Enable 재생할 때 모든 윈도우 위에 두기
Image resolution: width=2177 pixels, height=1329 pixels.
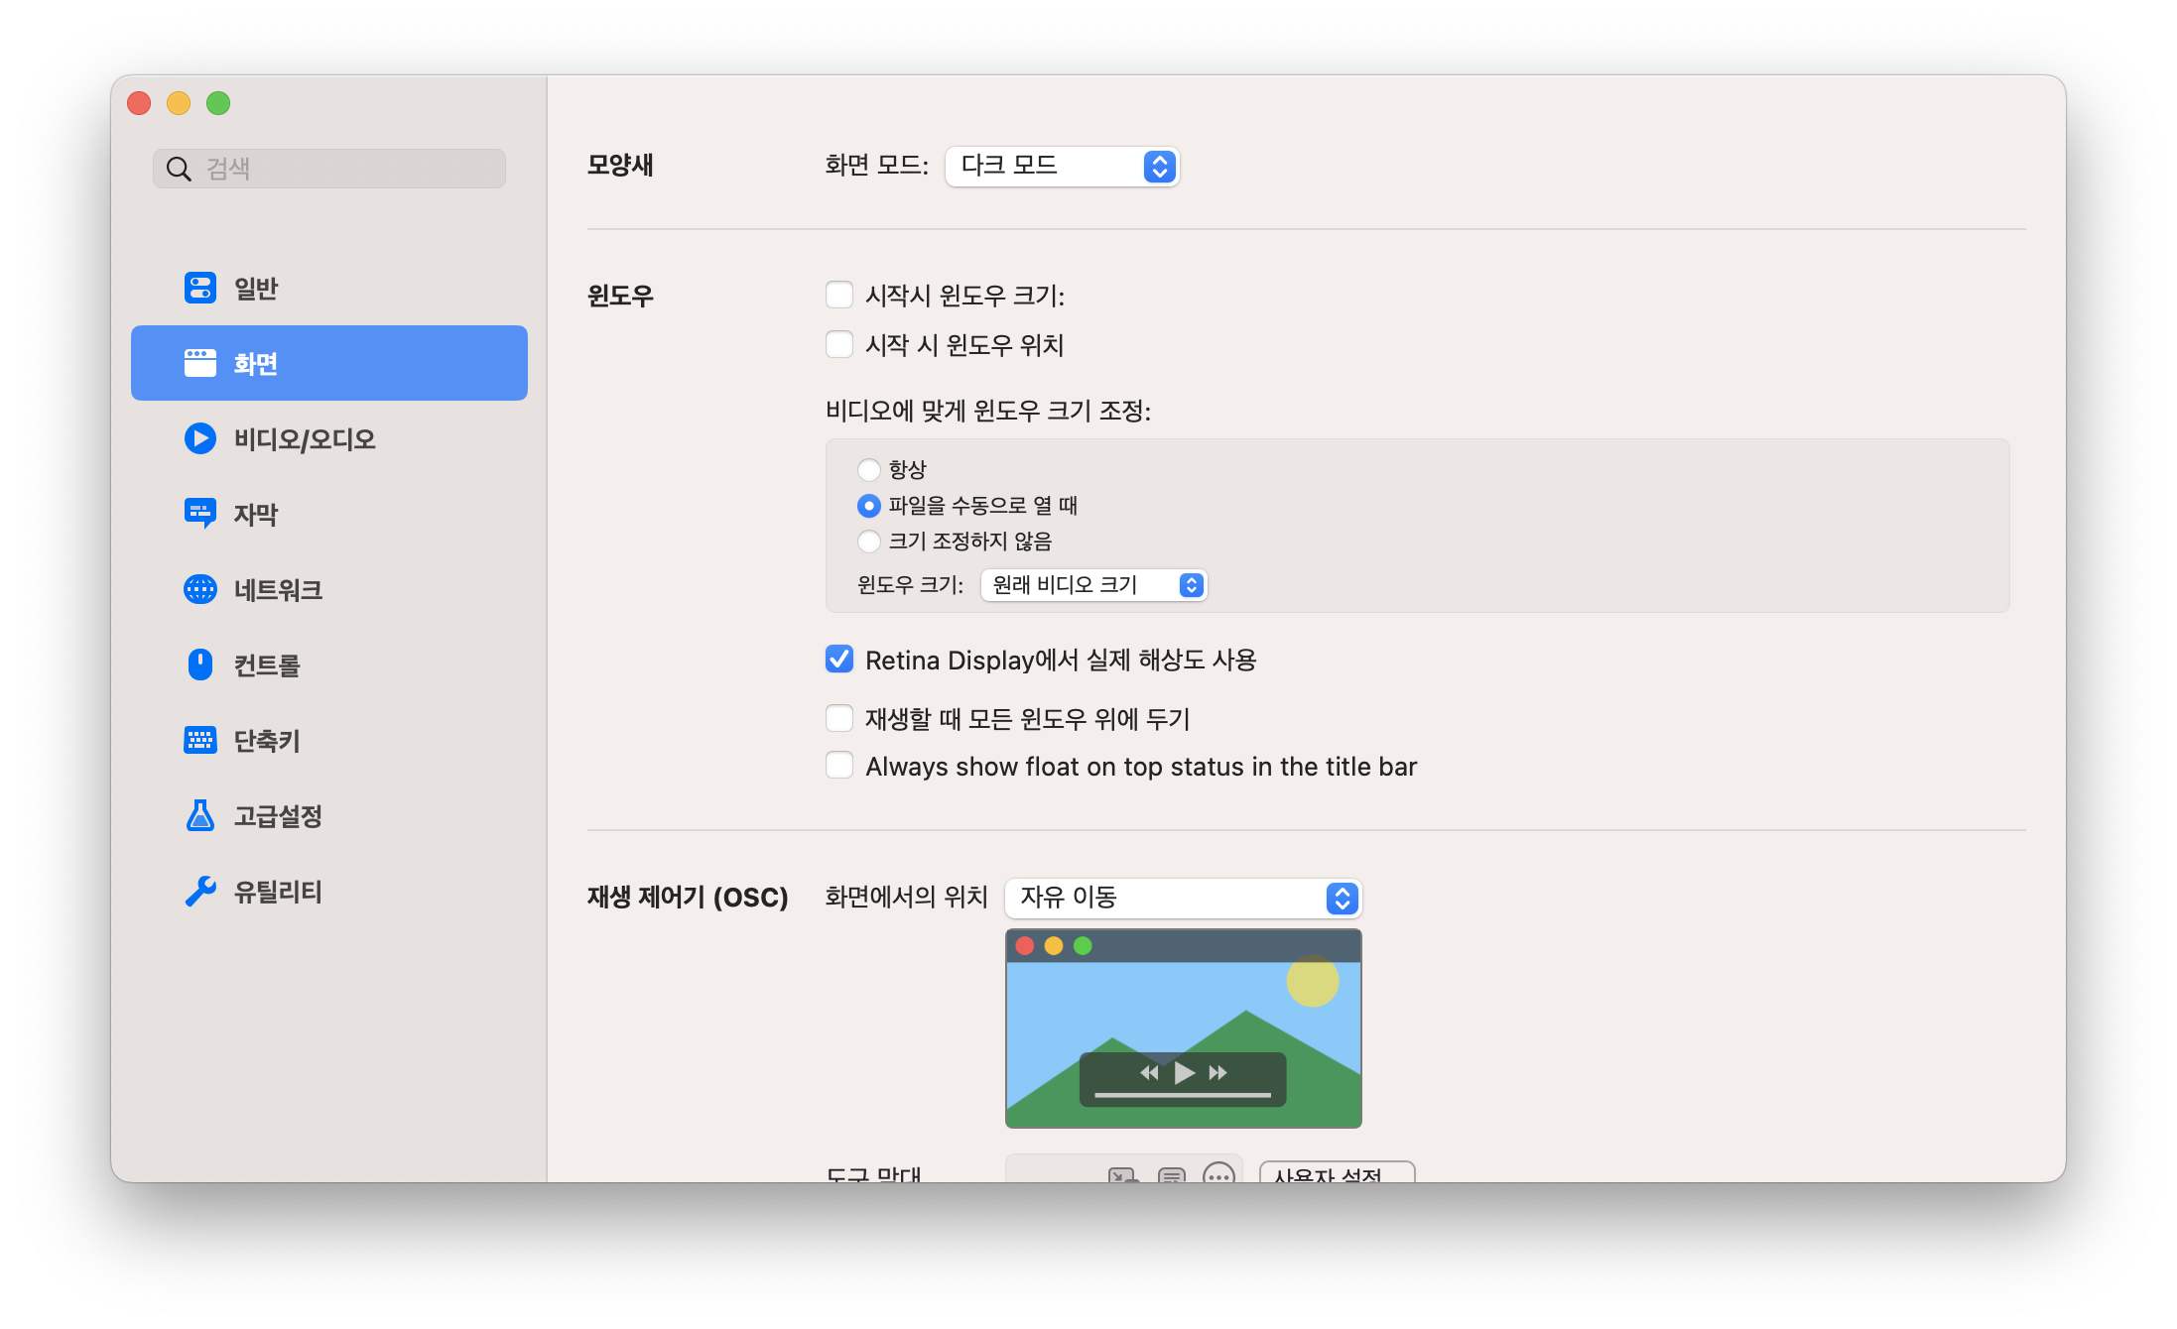pyautogui.click(x=839, y=718)
